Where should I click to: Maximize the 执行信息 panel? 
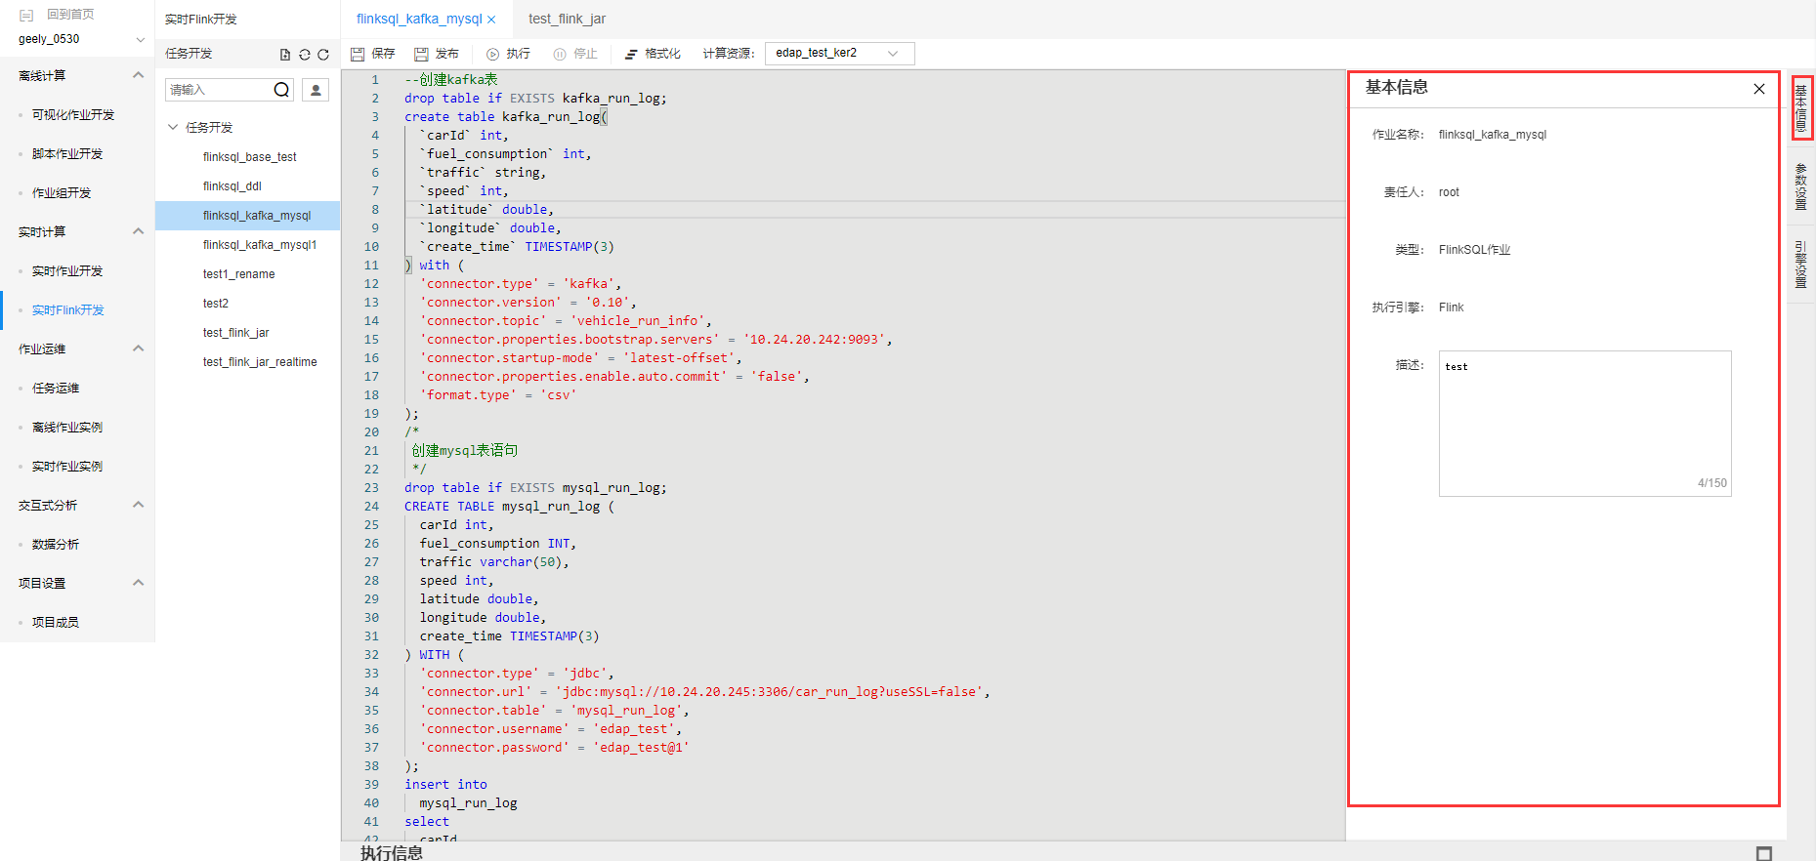point(1764,854)
